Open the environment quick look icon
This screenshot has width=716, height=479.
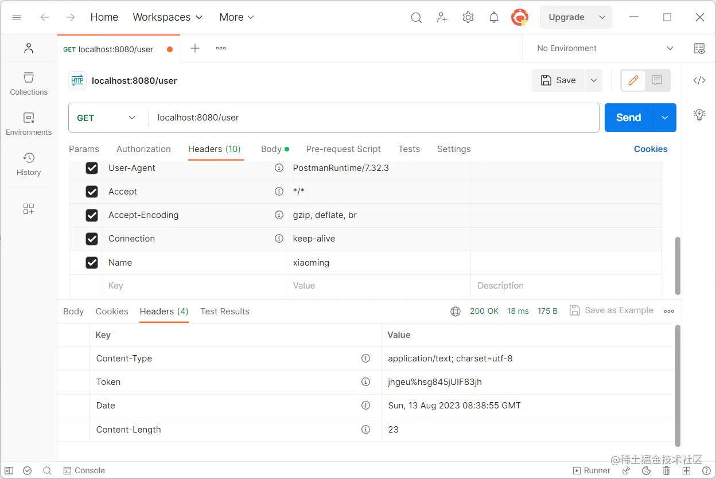point(699,48)
